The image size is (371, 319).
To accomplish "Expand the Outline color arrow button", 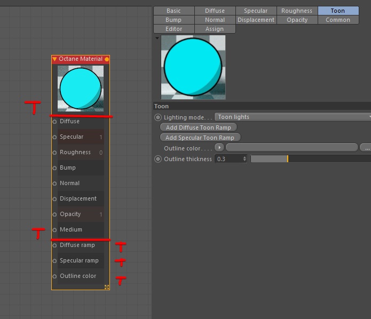I will click(x=219, y=148).
